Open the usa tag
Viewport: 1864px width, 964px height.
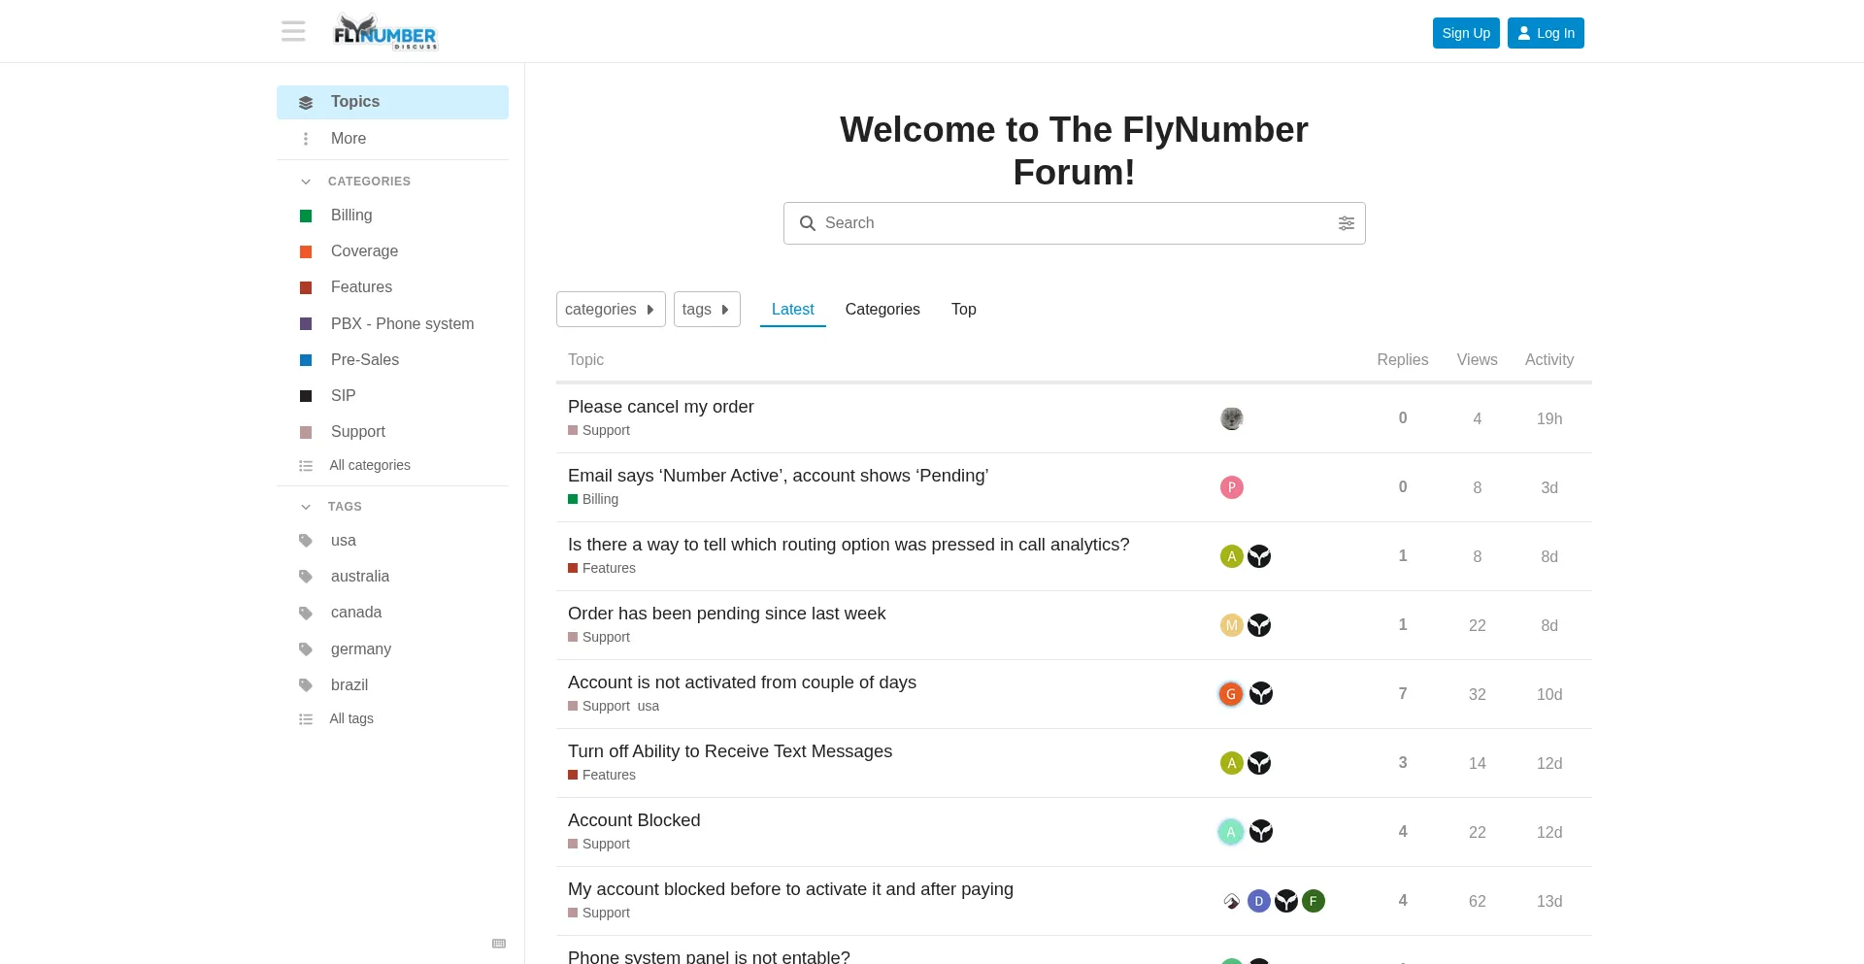coord(343,541)
